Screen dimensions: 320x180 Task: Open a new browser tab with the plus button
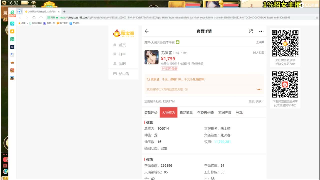(x=64, y=11)
